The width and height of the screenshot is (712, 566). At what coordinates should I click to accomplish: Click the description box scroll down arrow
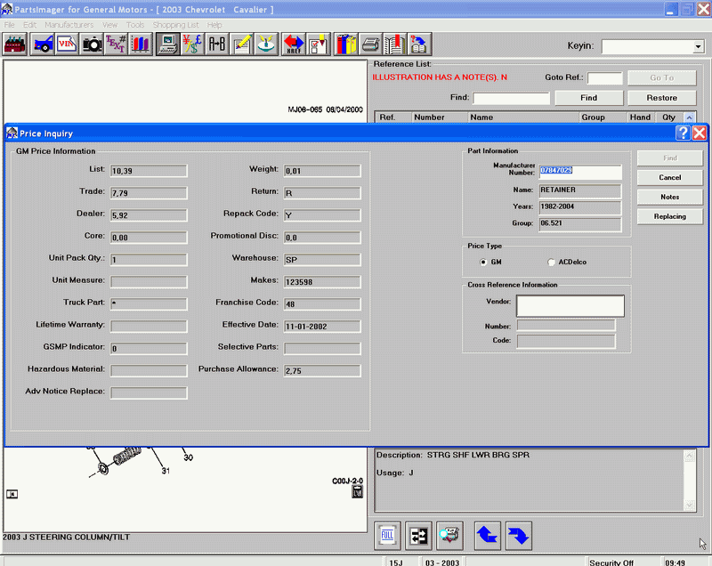point(689,505)
